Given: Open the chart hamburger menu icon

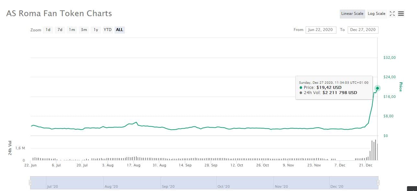Looking at the screenshot, I should click(401, 14).
